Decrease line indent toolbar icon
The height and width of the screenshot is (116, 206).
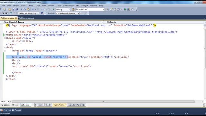click(3, 13)
